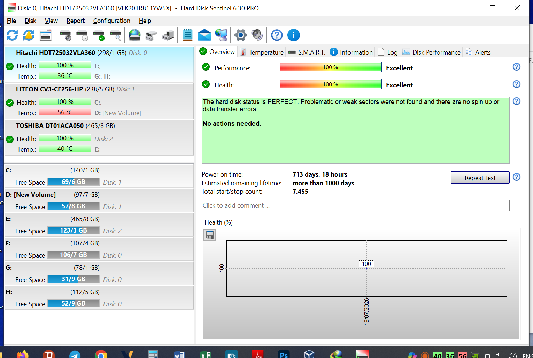The width and height of the screenshot is (533, 358).
Task: Open Microsoft Word from the taskbar
Action: pyautogui.click(x=179, y=355)
